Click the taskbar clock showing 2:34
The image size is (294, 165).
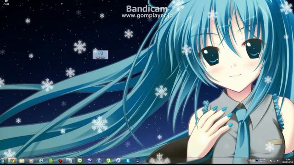click(288, 161)
